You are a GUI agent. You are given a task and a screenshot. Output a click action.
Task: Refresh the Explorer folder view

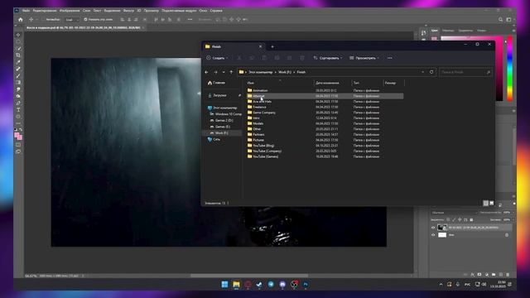pyautogui.click(x=431, y=72)
